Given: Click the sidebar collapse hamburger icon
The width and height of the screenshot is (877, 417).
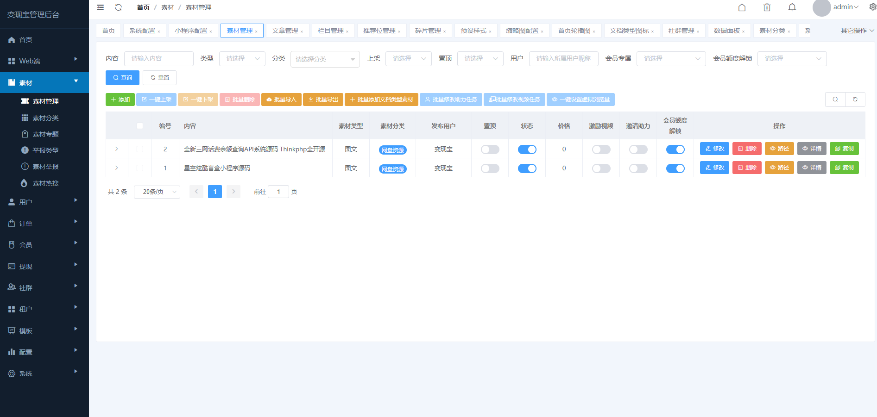Looking at the screenshot, I should point(100,7).
